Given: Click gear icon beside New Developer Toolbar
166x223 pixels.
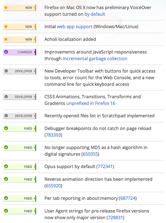Looking at the screenshot, I should coord(6,71).
